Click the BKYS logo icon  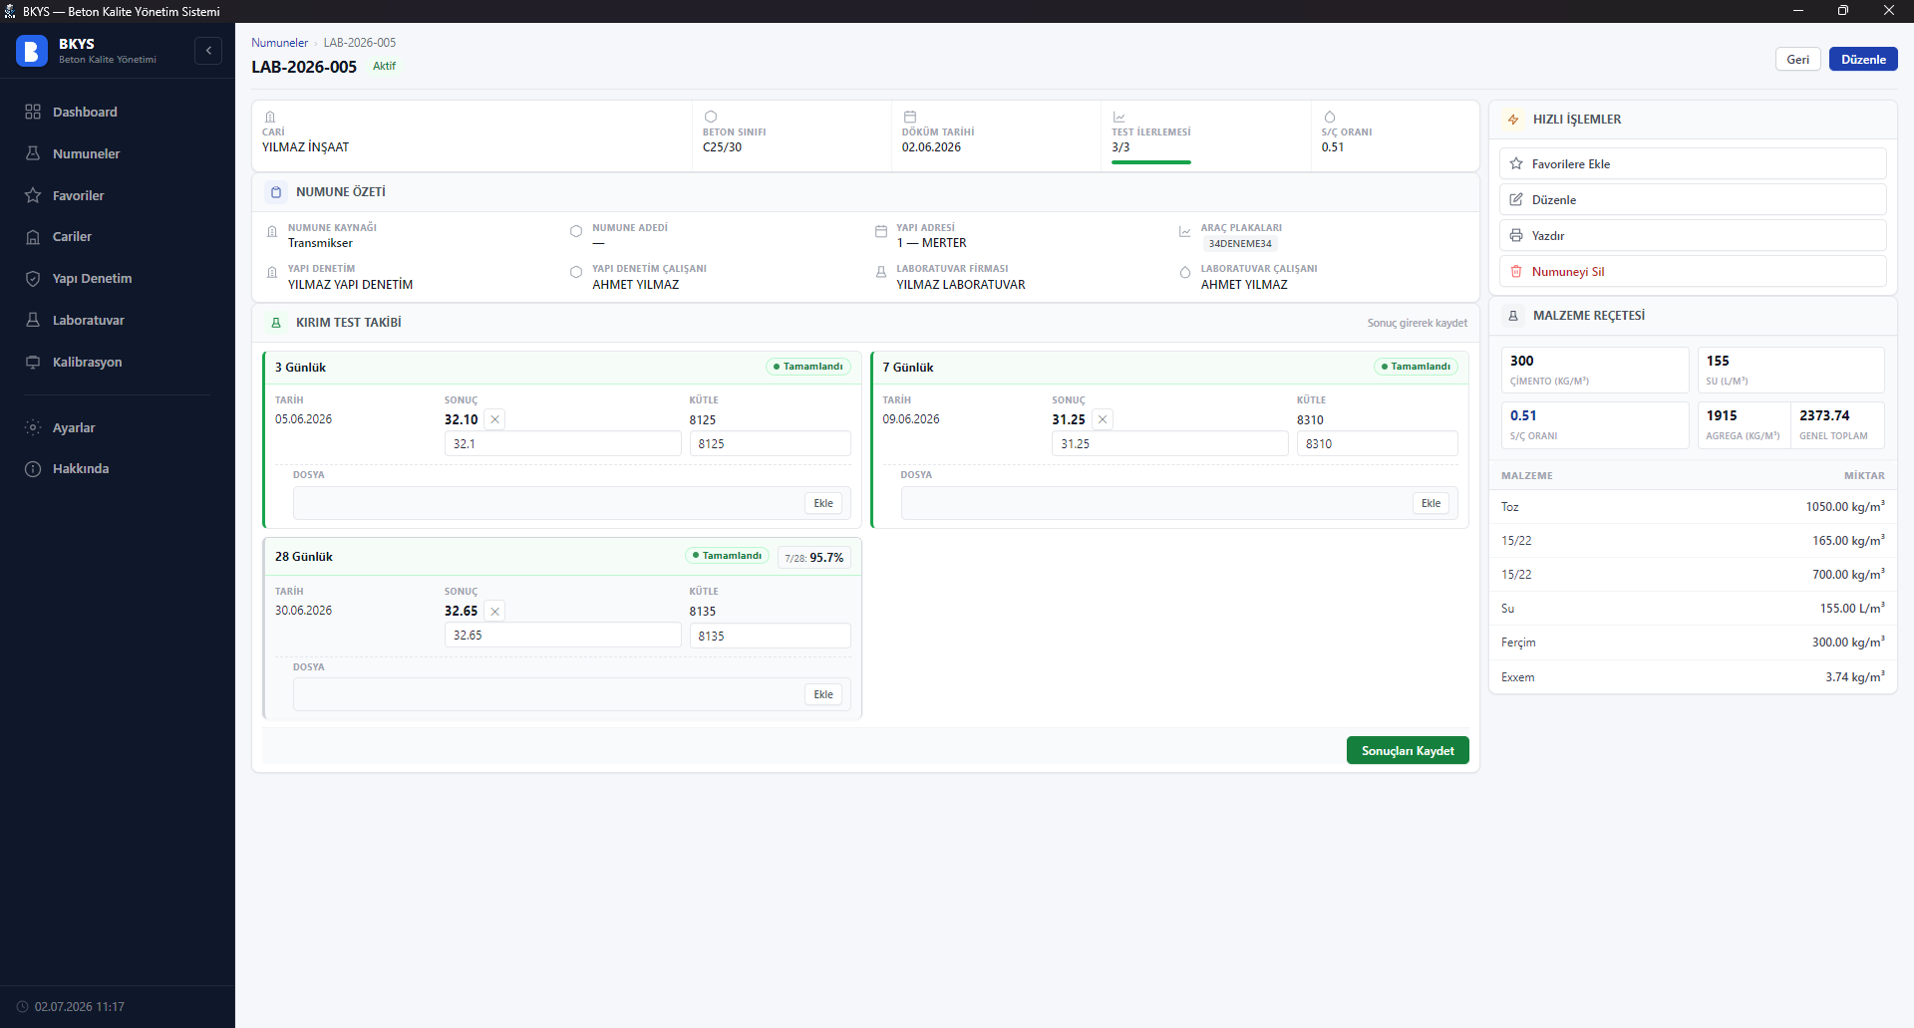(32, 51)
